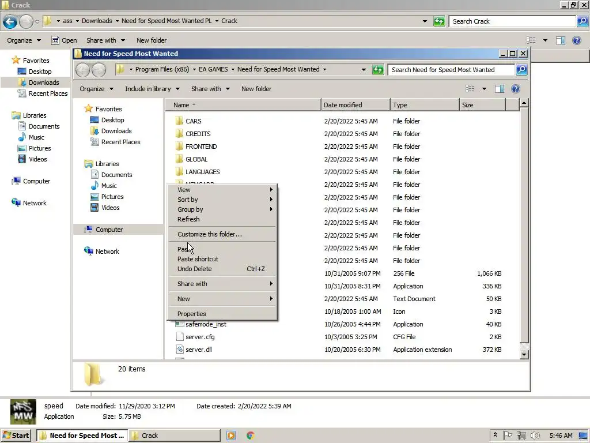
Task: Open GLOBAL folder icon
Action: [179, 159]
